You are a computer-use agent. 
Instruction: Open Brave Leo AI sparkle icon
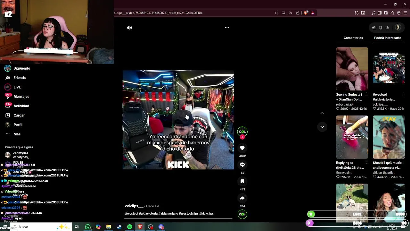click(x=392, y=13)
